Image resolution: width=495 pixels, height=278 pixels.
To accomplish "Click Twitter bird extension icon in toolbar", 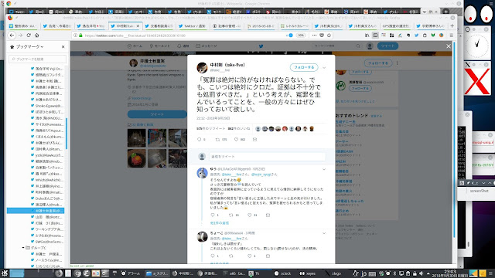I will click(416, 36).
